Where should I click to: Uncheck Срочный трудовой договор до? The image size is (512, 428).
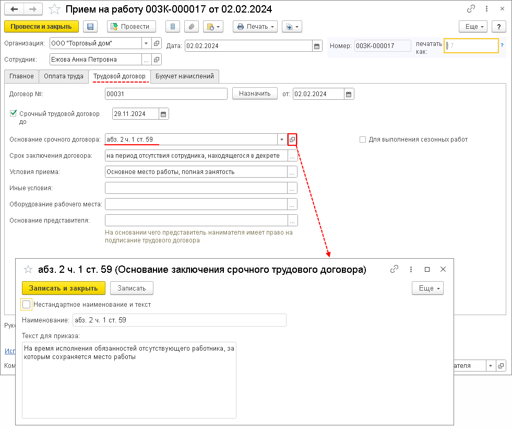pyautogui.click(x=14, y=113)
